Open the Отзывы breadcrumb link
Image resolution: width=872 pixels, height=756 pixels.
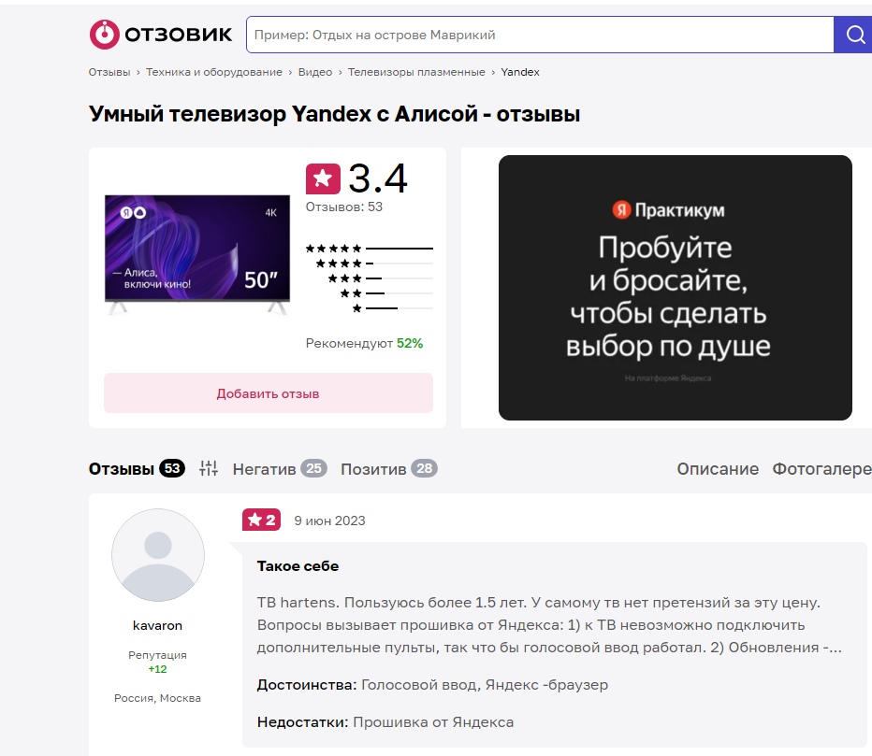click(109, 72)
